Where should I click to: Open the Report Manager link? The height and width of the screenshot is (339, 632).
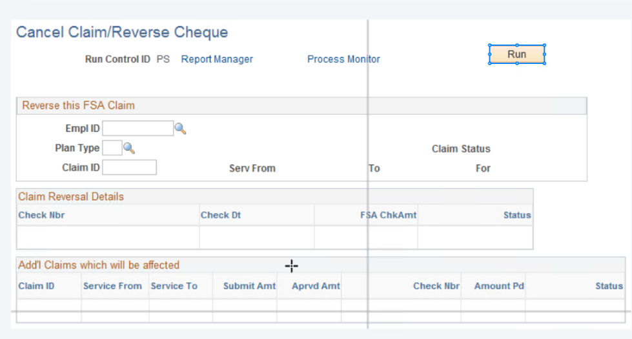tap(217, 59)
